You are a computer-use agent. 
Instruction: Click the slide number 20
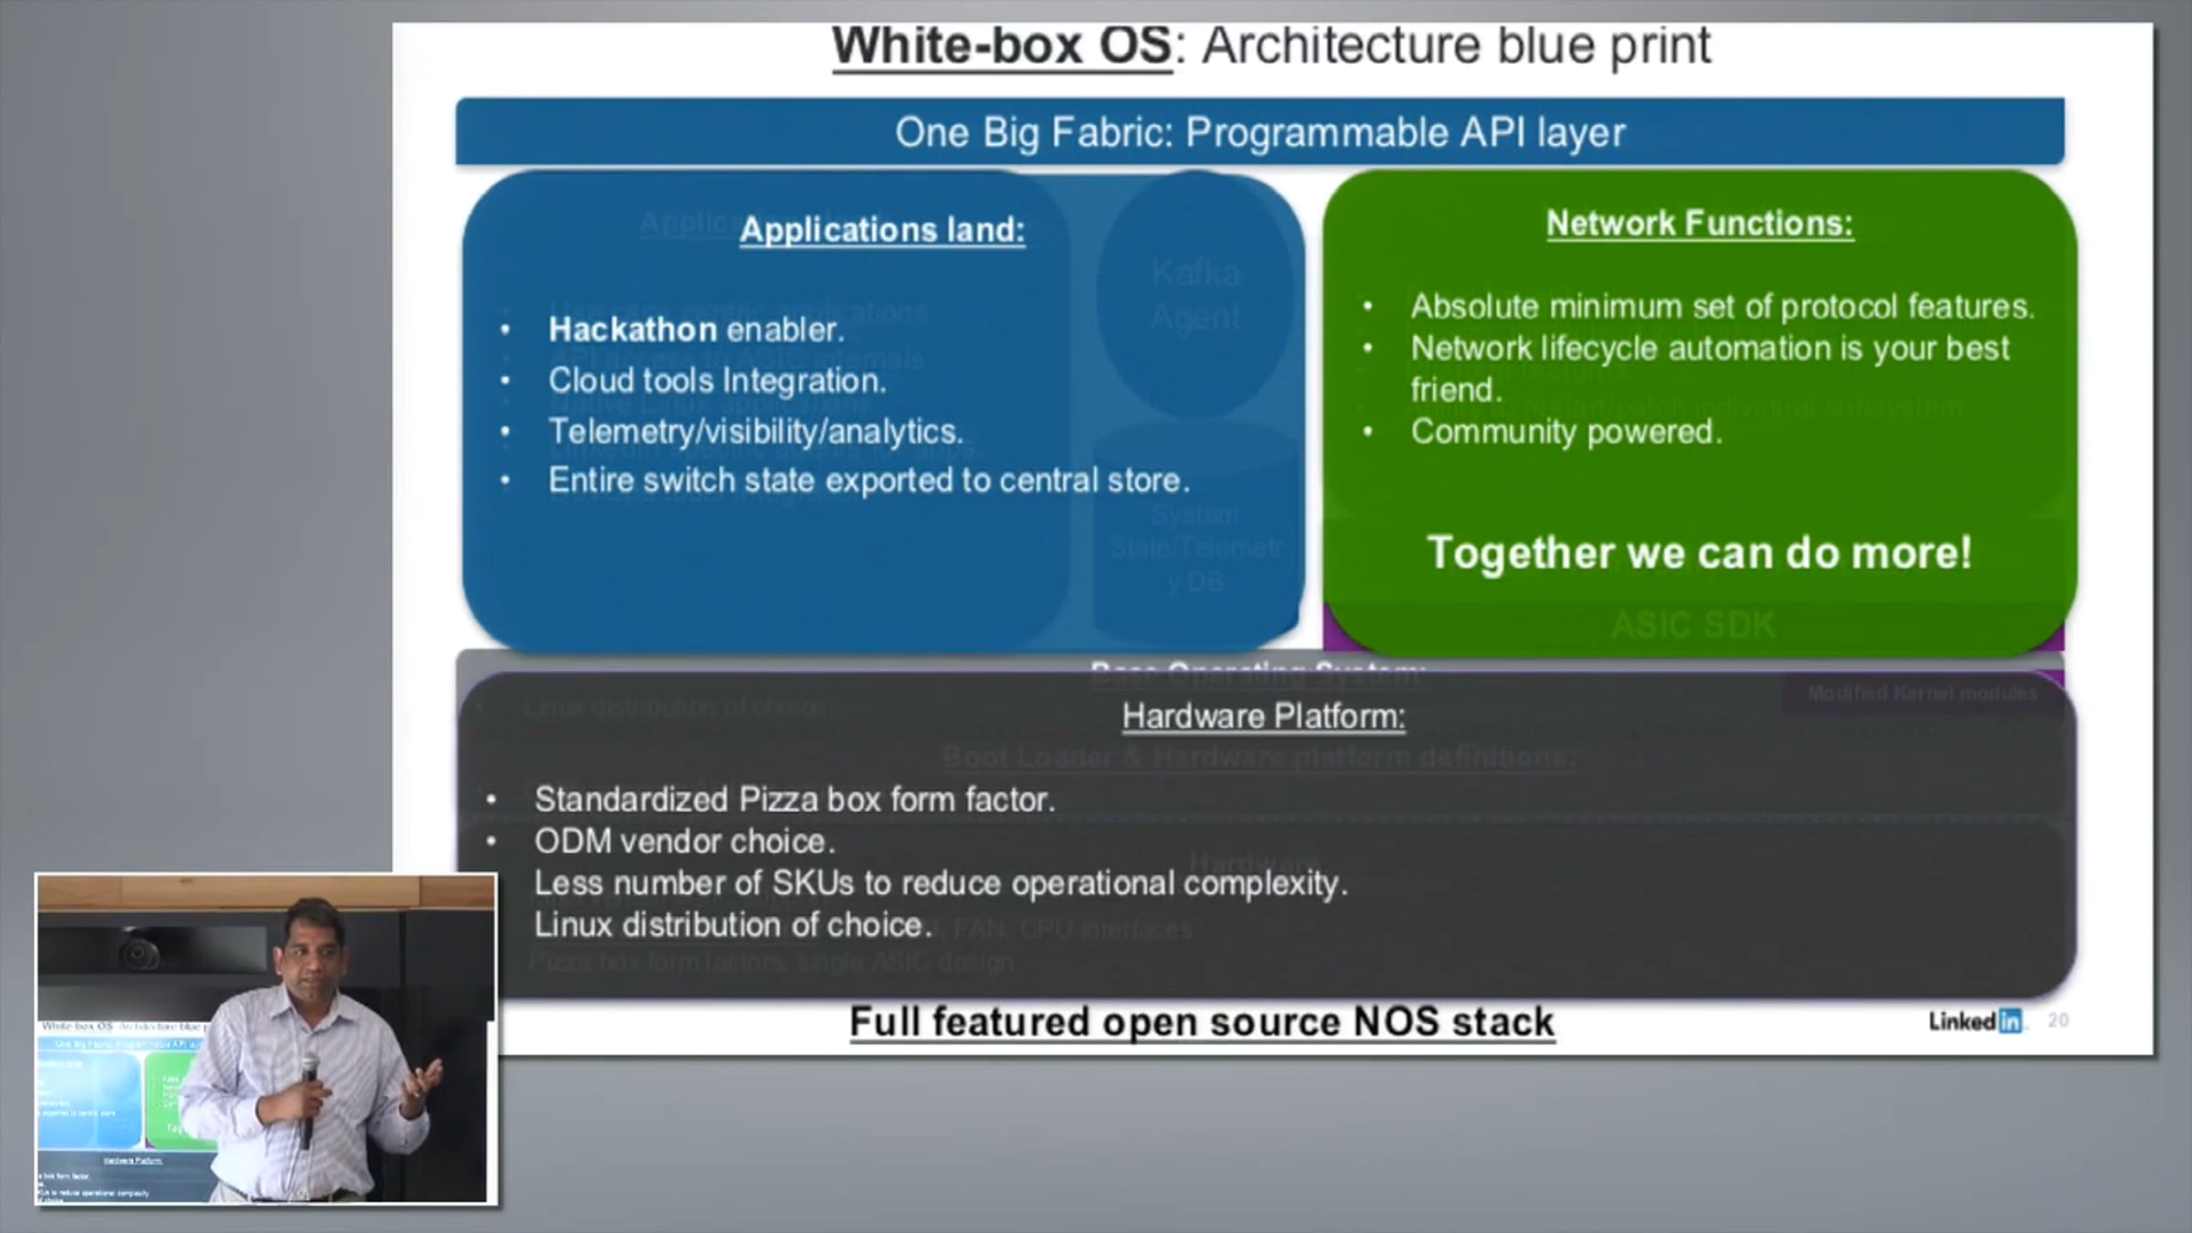[x=2059, y=1021]
